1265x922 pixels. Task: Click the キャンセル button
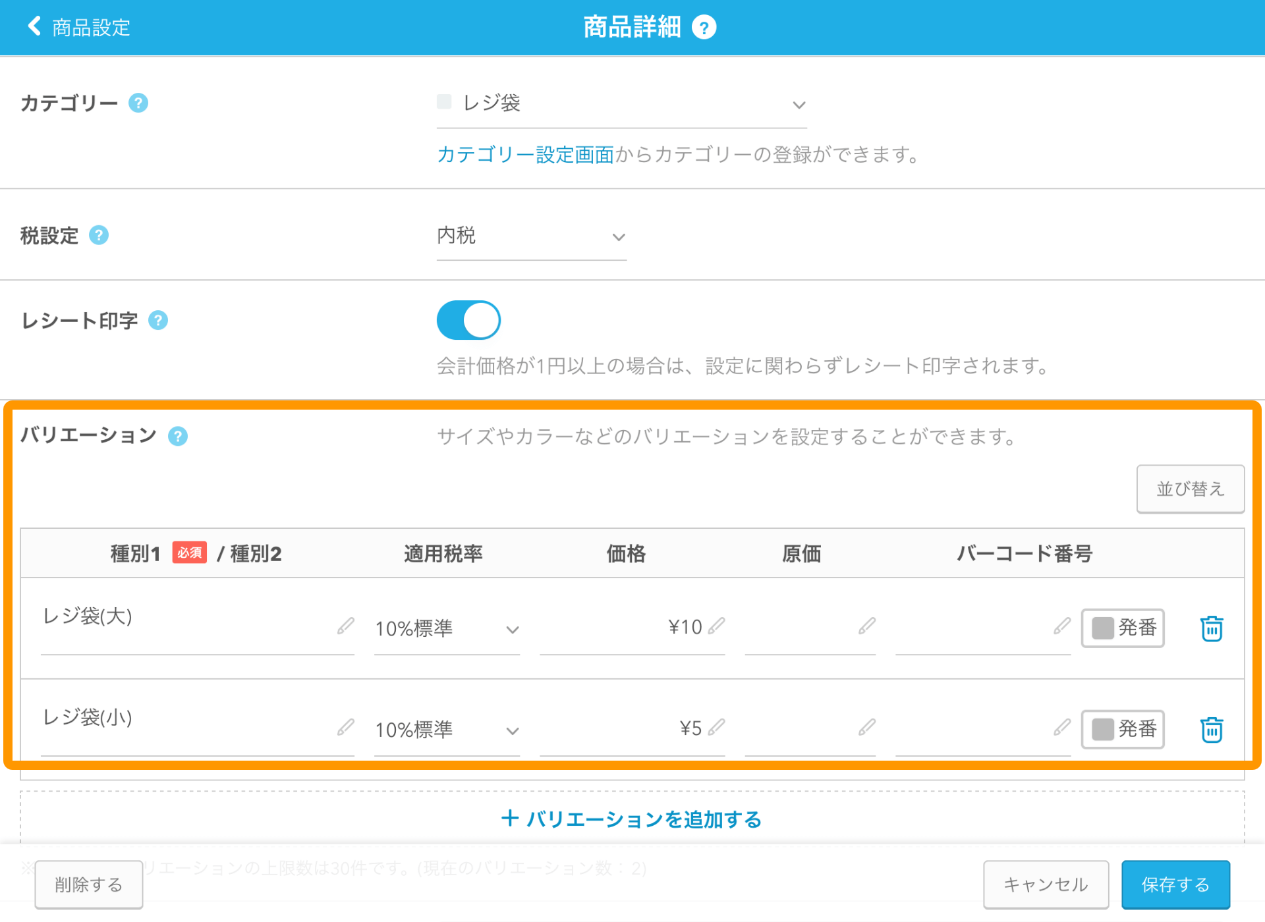pos(1046,884)
